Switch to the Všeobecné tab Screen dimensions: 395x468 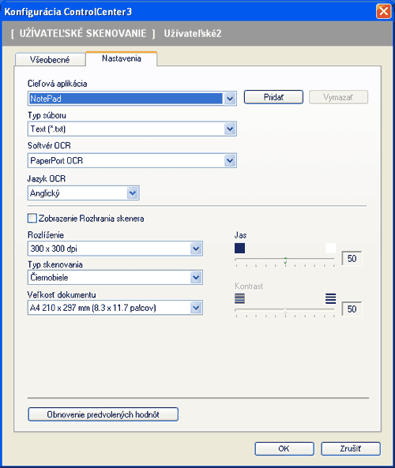pyautogui.click(x=50, y=60)
